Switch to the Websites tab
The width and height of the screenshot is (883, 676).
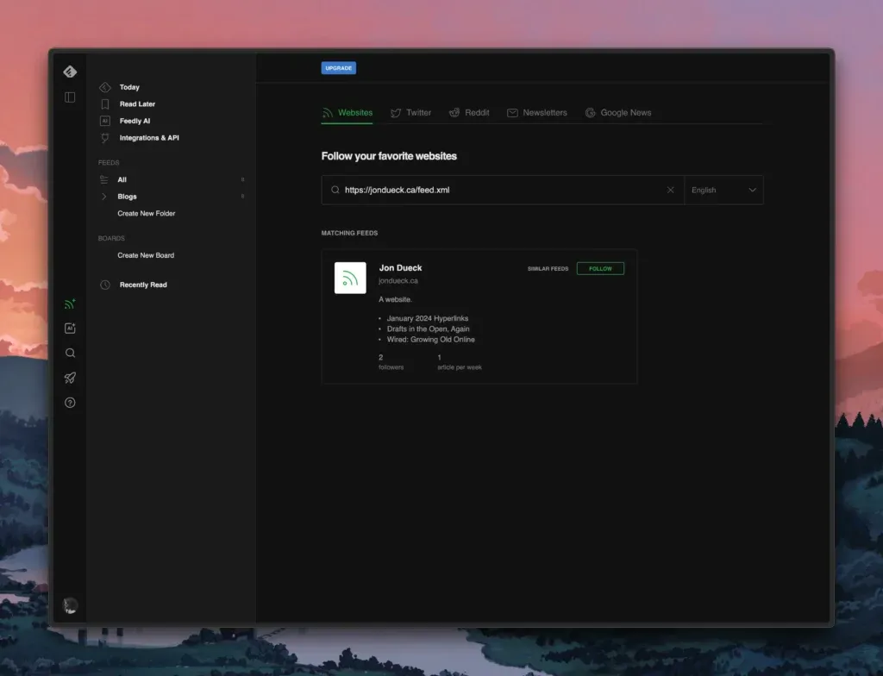tap(347, 113)
